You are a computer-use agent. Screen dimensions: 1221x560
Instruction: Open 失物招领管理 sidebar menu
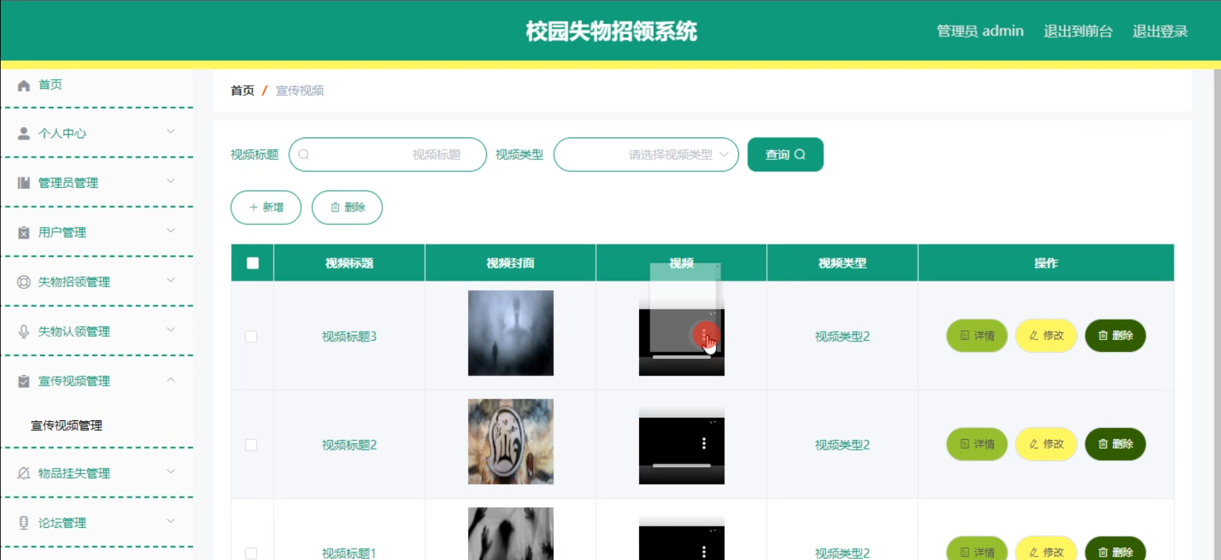click(x=98, y=281)
